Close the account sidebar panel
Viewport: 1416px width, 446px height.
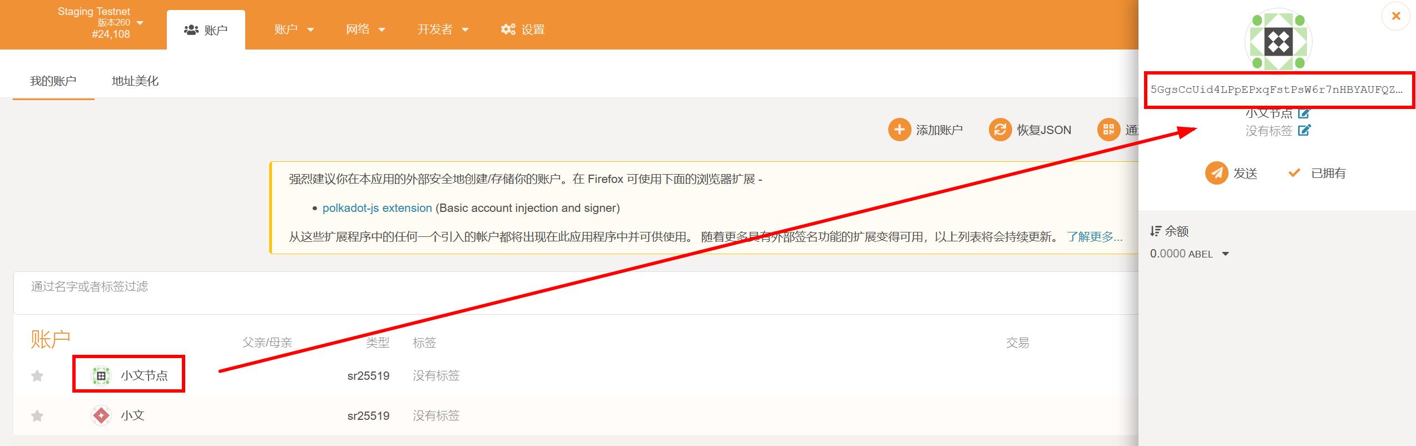(x=1396, y=16)
